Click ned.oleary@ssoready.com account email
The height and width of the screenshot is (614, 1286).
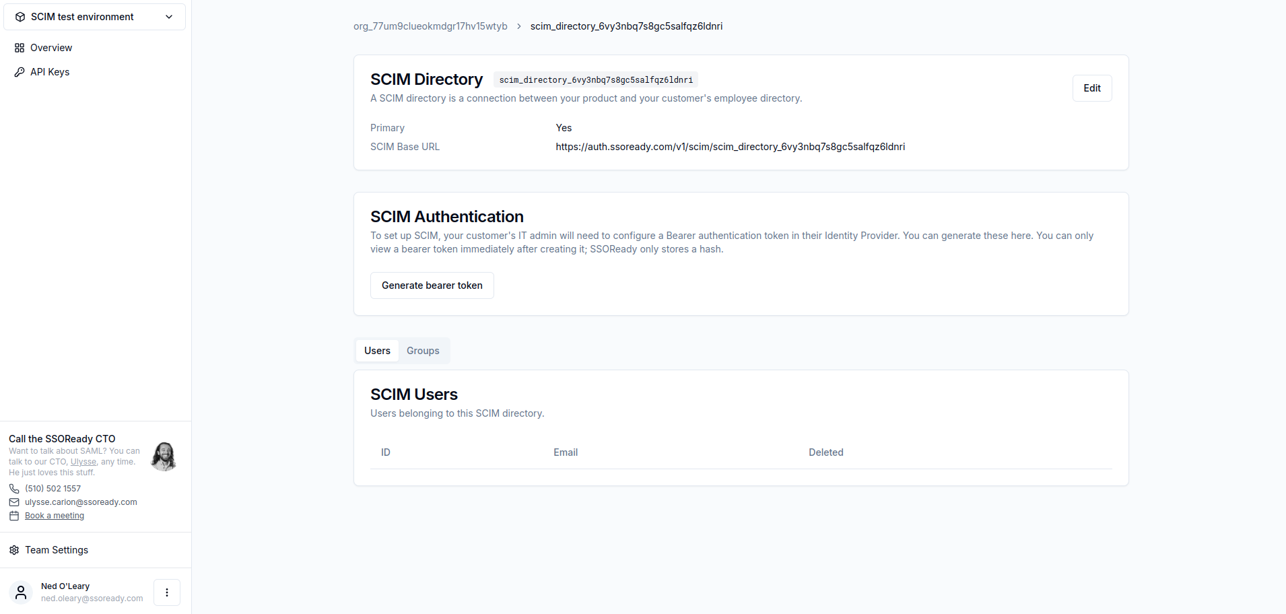coord(92,599)
